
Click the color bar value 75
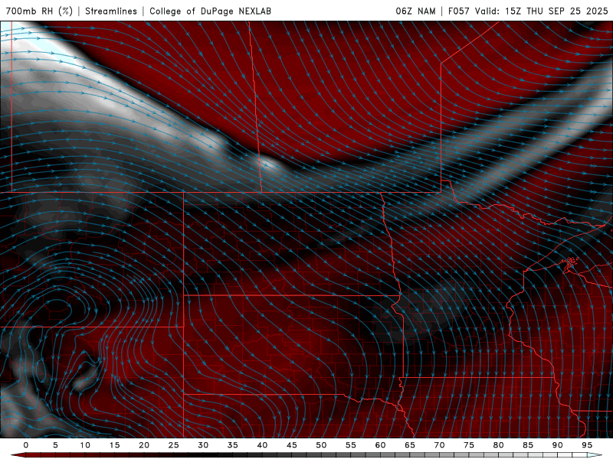point(469,445)
